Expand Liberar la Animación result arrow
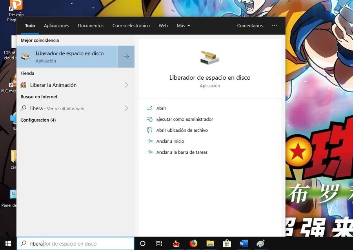Image resolution: width=353 pixels, height=250 pixels. click(126, 85)
